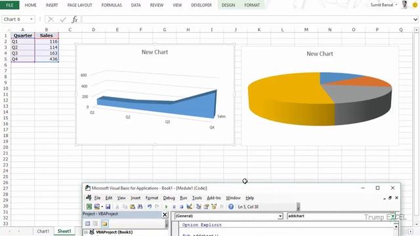
Task: Click the Sales legend label in area chart
Action: [x=222, y=117]
